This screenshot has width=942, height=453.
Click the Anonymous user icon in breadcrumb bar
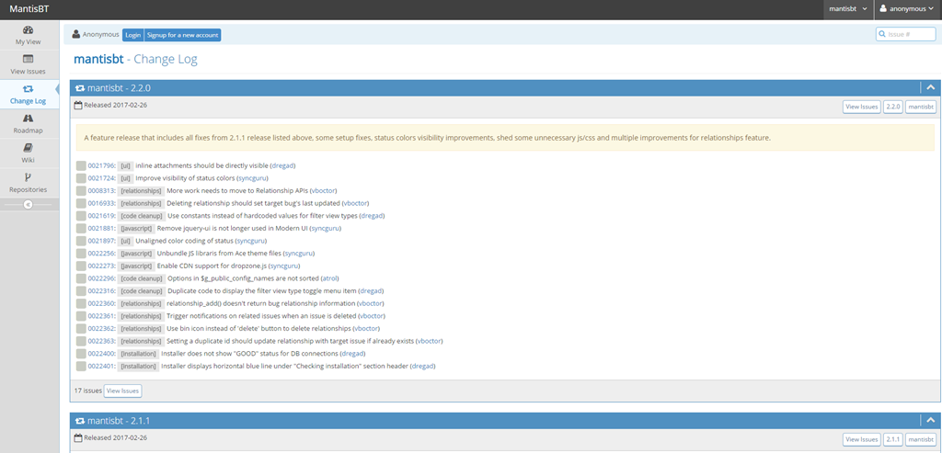[75, 34]
